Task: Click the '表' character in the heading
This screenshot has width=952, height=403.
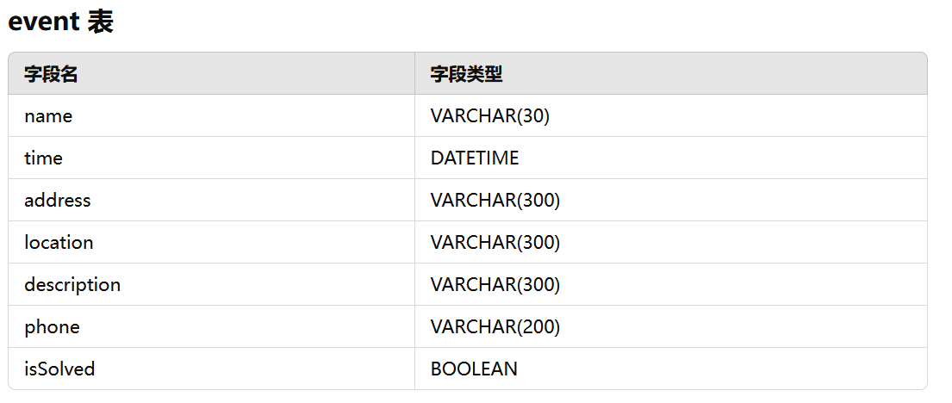Action: coord(101,22)
